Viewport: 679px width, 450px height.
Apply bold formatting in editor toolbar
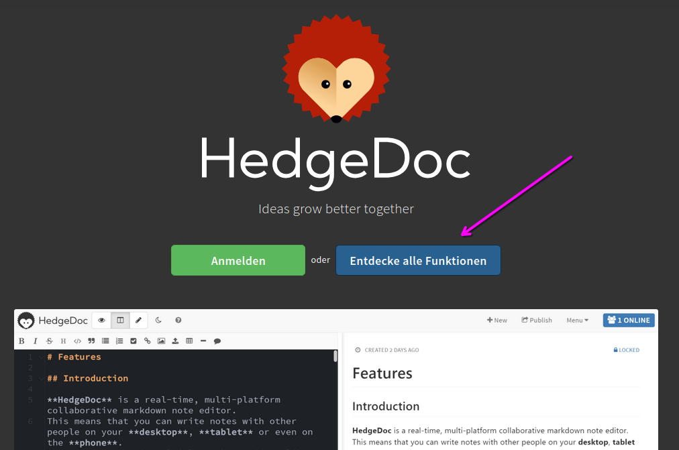point(21,341)
